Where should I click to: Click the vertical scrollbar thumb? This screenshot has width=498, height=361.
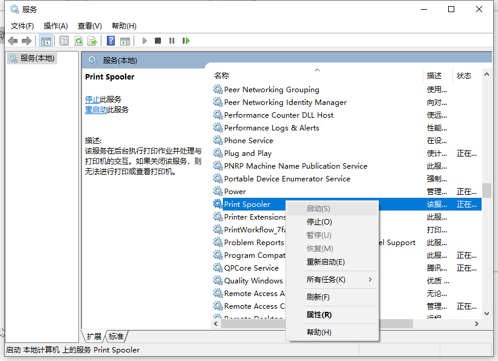click(486, 191)
